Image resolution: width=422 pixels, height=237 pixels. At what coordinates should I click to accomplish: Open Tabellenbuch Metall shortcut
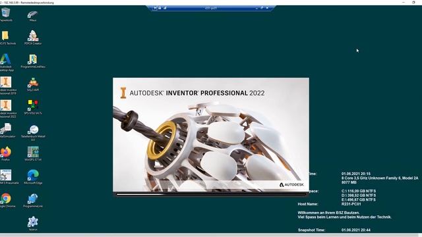(33, 130)
